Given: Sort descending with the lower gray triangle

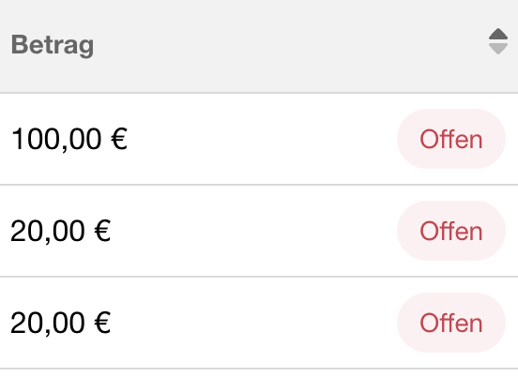Looking at the screenshot, I should click(498, 49).
